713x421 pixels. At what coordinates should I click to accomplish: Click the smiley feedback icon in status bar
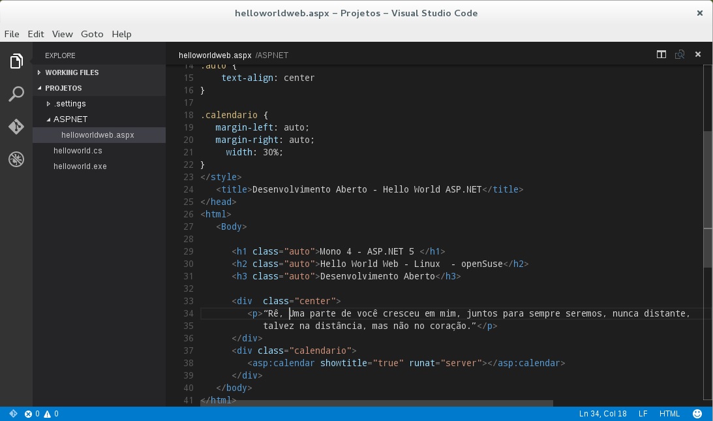697,414
